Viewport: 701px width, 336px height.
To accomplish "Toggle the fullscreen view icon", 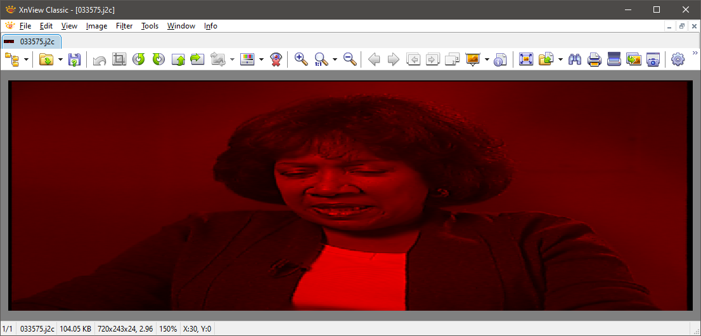I will pos(526,59).
